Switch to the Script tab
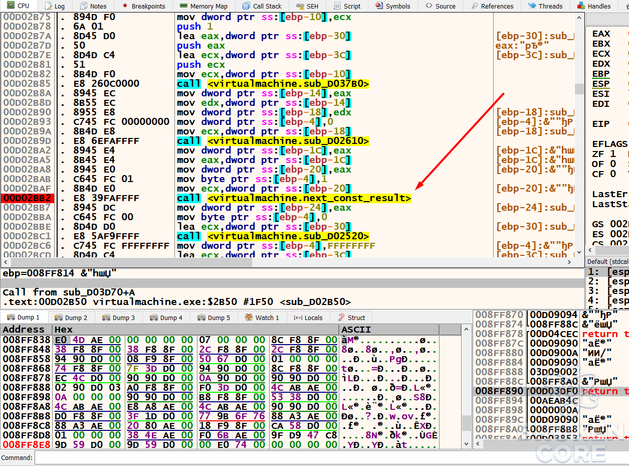The height and width of the screenshot is (466, 629). 347,6
